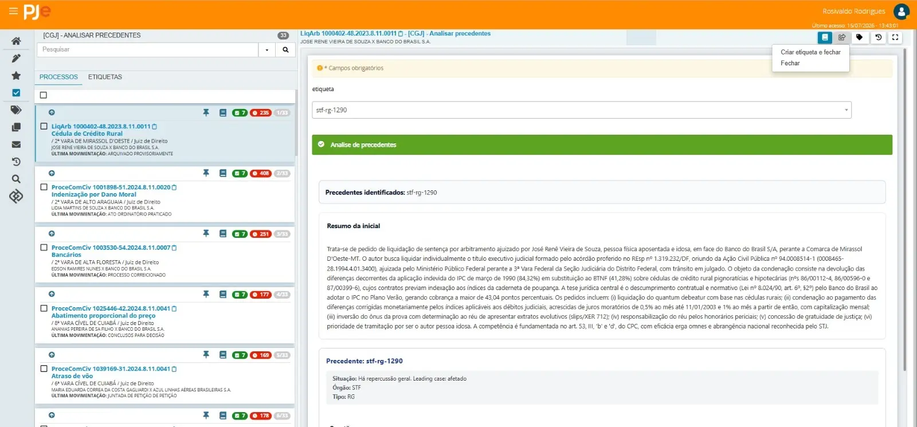
Task: Click the share/forward icon in top toolbar
Action: [842, 37]
